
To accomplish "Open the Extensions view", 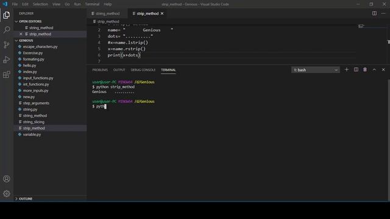I will [7, 74].
